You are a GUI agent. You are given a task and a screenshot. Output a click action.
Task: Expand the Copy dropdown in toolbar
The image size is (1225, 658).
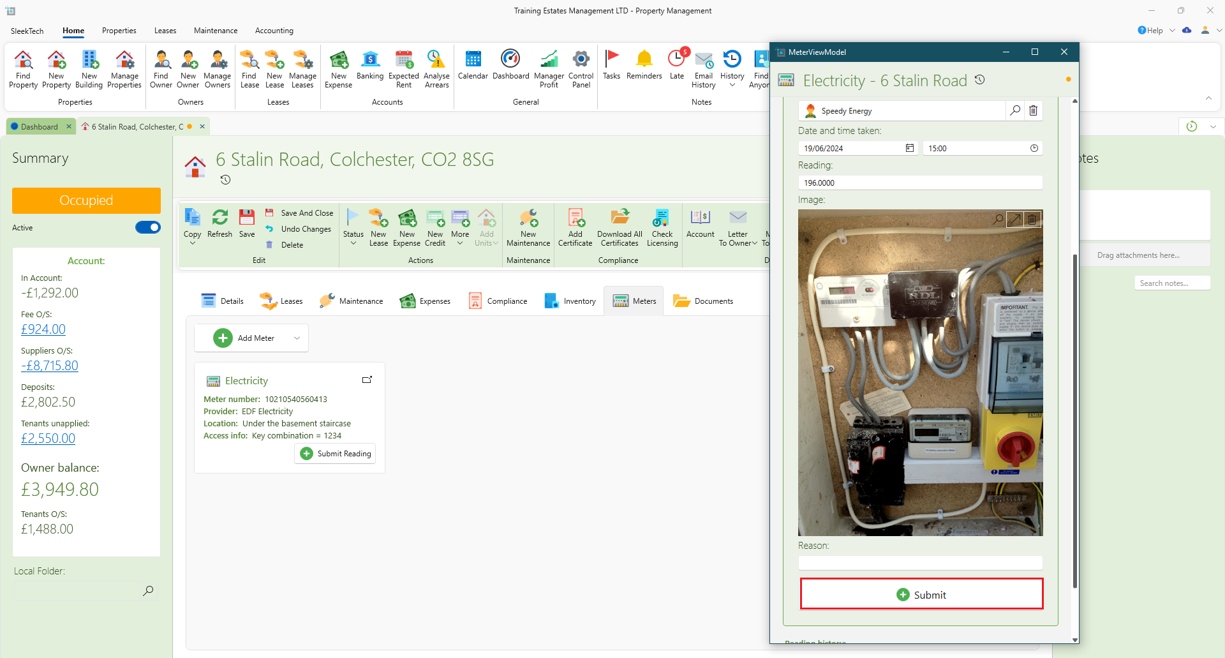(193, 243)
